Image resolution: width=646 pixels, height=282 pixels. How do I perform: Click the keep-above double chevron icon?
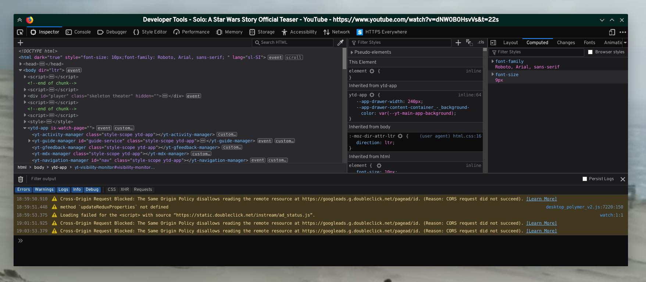(x=19, y=20)
